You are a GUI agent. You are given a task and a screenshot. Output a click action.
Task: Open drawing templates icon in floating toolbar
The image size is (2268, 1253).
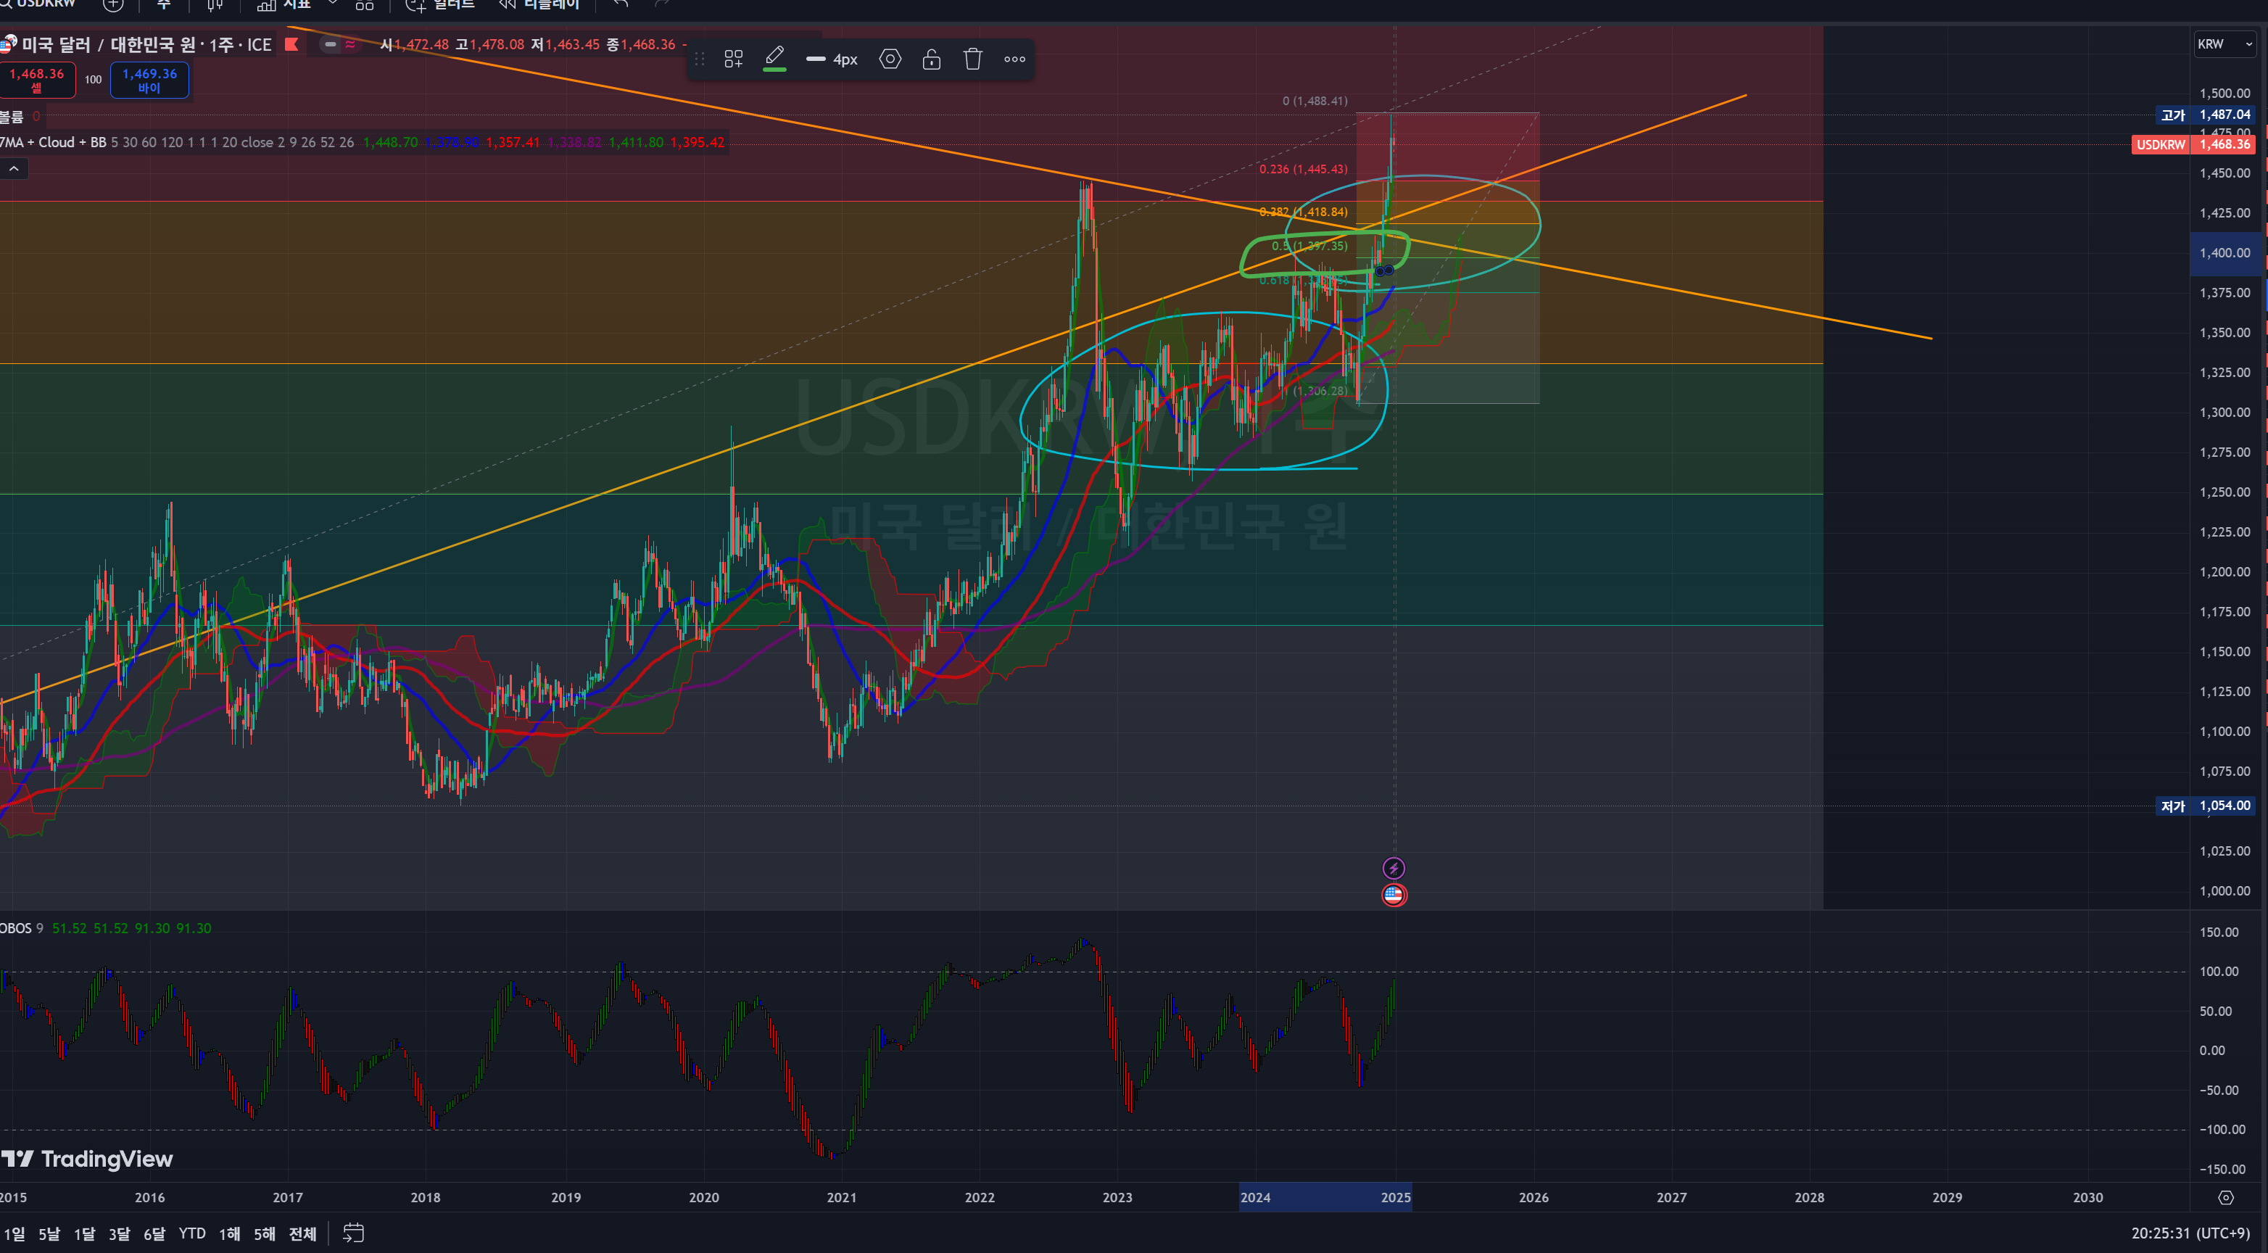click(x=732, y=59)
